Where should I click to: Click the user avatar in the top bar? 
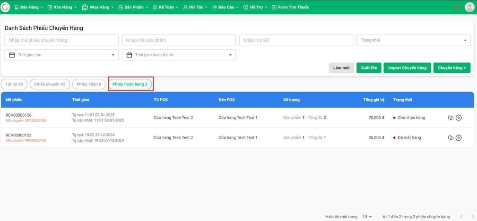[469, 7]
